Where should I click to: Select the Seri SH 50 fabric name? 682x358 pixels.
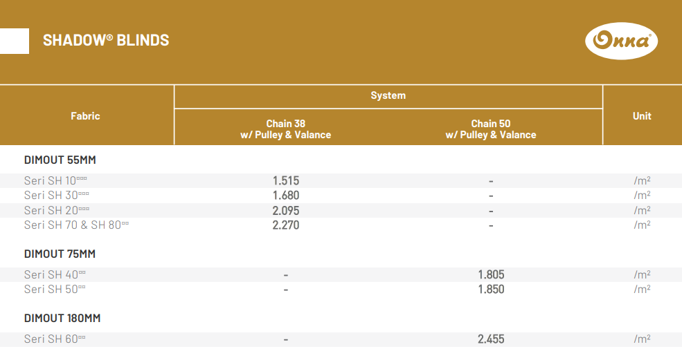coord(55,289)
